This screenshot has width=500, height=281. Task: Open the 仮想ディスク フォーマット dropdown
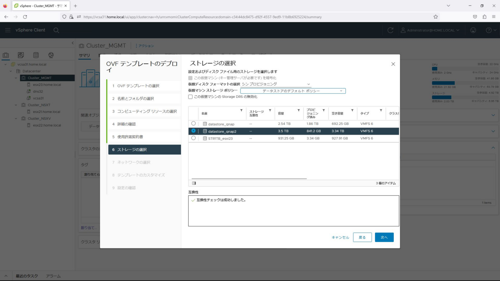(x=276, y=84)
